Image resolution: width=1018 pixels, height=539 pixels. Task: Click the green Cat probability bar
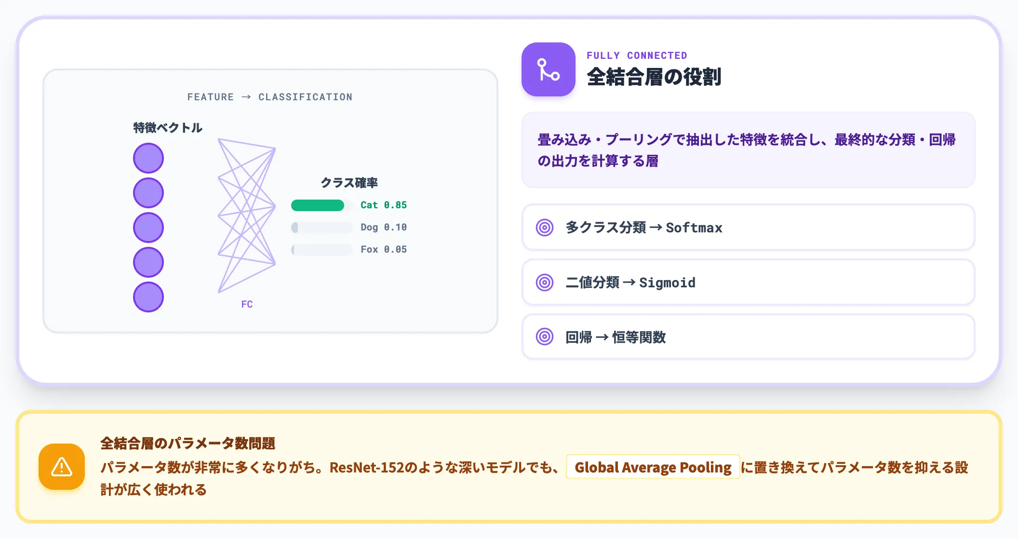(x=322, y=205)
